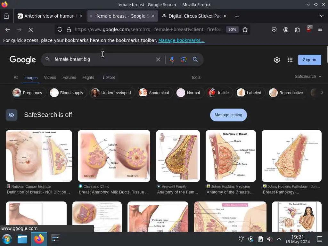
Task: Open the clock and date in tray
Action: coord(298,239)
